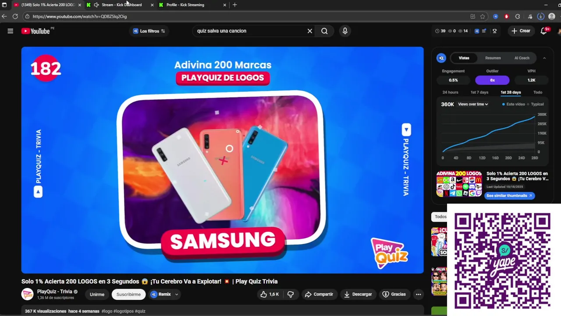Image resolution: width=561 pixels, height=316 pixels.
Task: Create content with the Crear button
Action: tap(521, 31)
